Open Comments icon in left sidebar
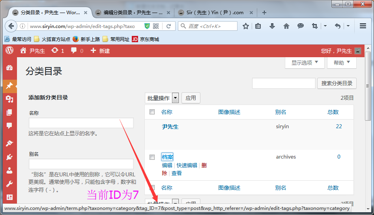 click(9, 126)
